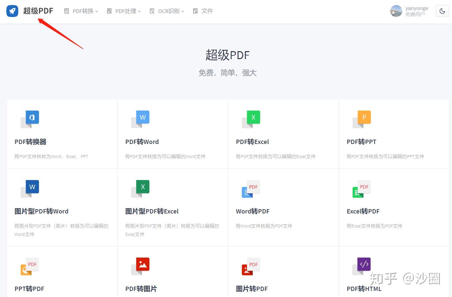Click the Excel转PDF icon

362,189
